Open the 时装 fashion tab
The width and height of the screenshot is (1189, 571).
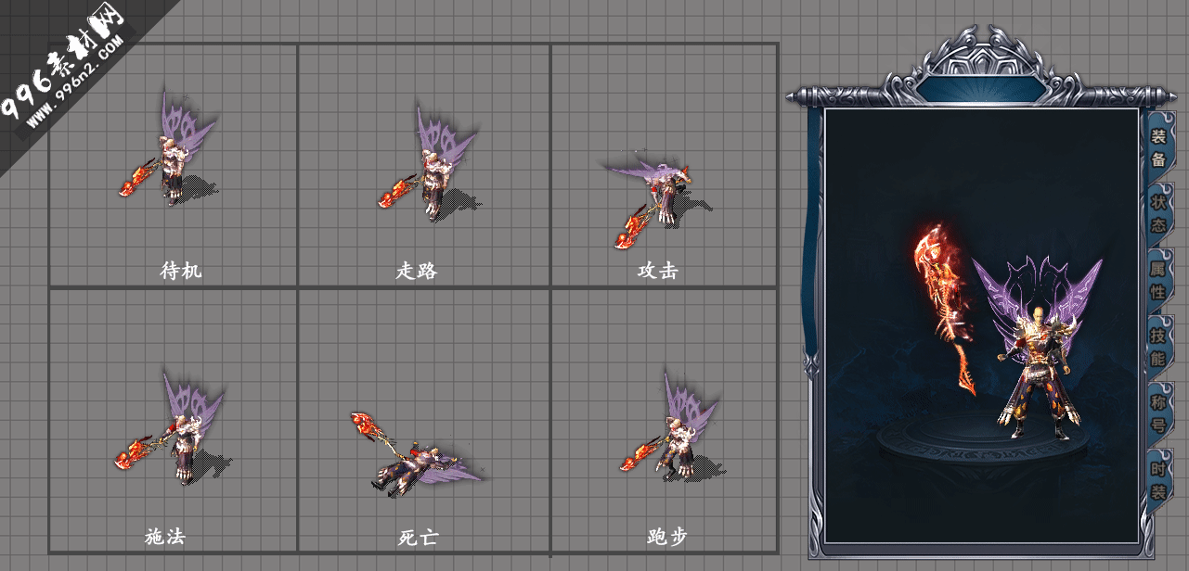[1158, 479]
